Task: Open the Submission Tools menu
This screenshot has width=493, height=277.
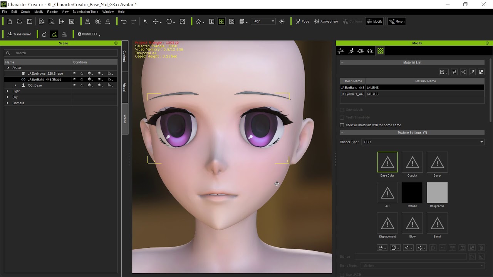Action: pos(86,12)
